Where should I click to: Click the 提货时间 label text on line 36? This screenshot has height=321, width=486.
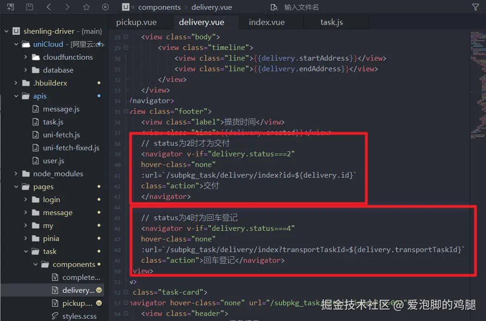coord(240,122)
